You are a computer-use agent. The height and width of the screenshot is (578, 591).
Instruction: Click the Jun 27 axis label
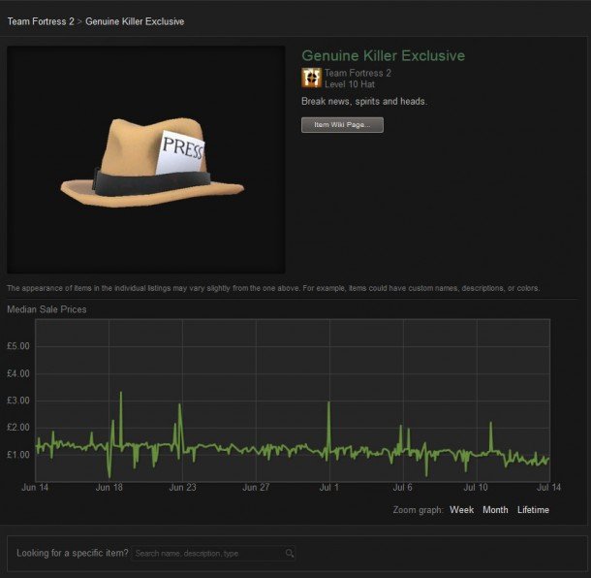click(x=256, y=487)
